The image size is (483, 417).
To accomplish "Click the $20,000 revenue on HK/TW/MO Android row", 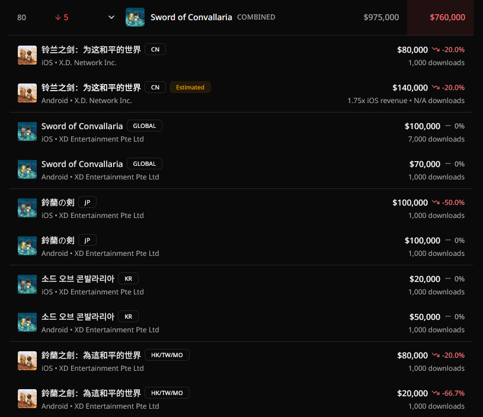I will [x=412, y=393].
